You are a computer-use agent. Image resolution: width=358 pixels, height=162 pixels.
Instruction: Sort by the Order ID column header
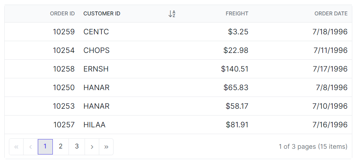click(x=62, y=14)
